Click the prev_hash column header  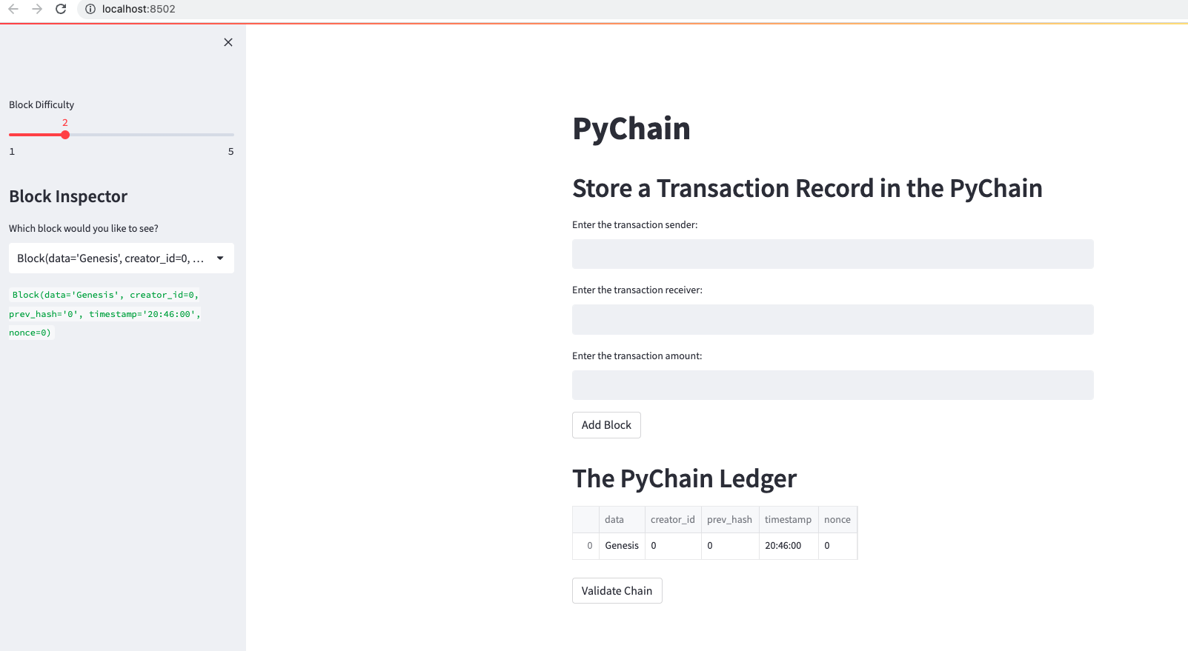(729, 519)
